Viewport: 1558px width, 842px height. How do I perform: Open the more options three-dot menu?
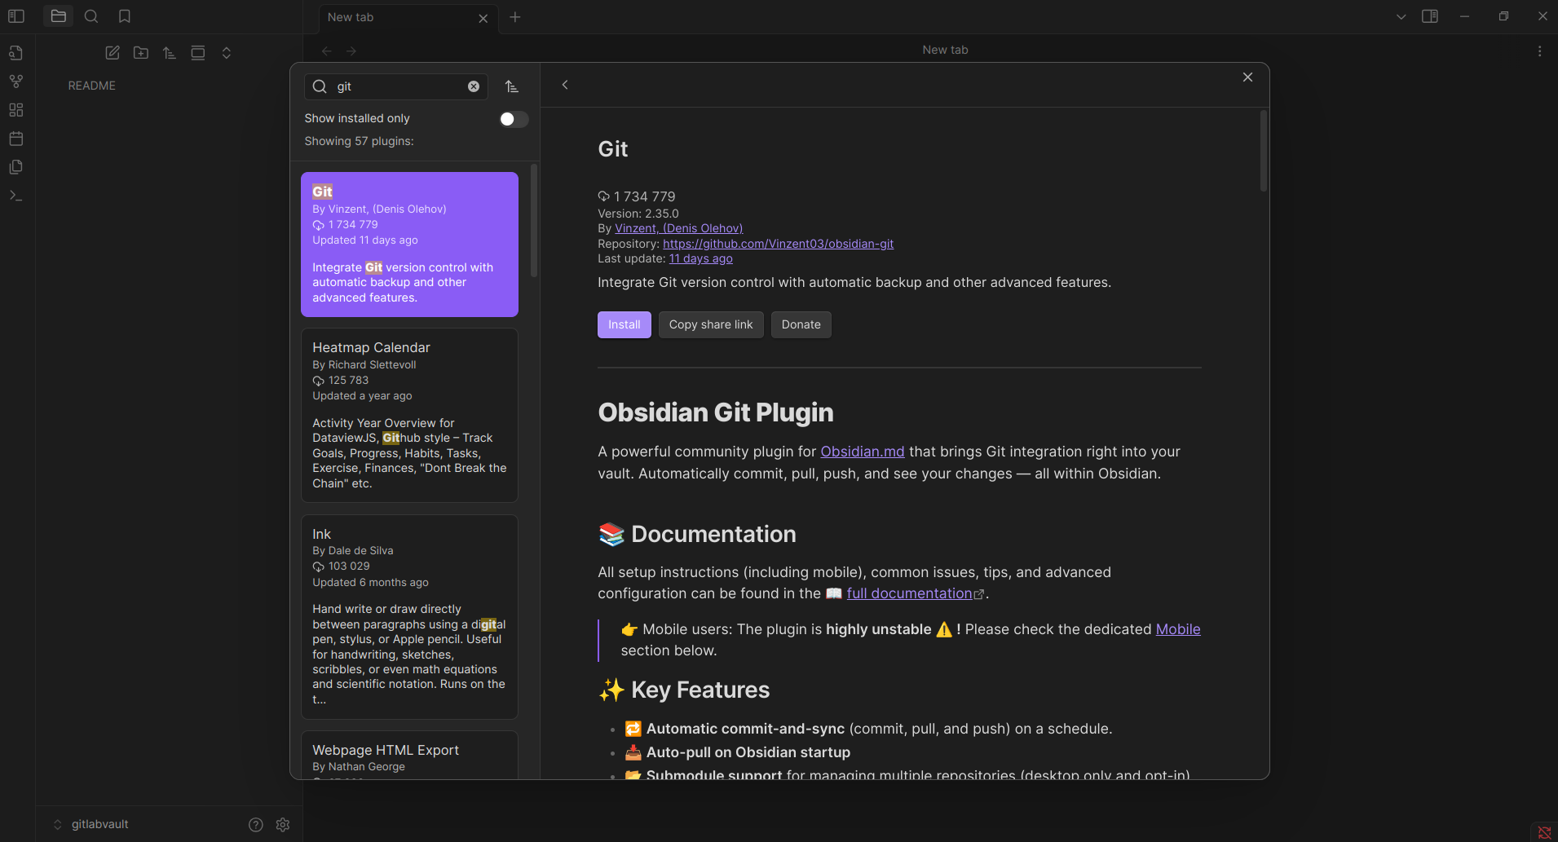click(1539, 51)
